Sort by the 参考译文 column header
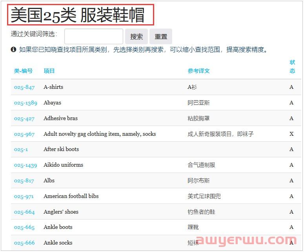 [x=199, y=71]
